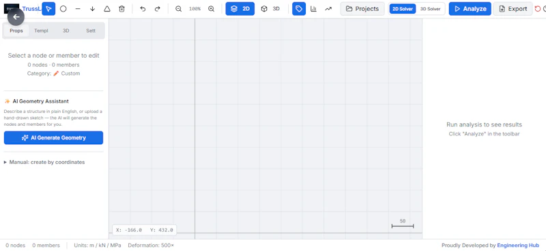Click the trash delete icon
The height and width of the screenshot is (251, 546).
coord(121,9)
